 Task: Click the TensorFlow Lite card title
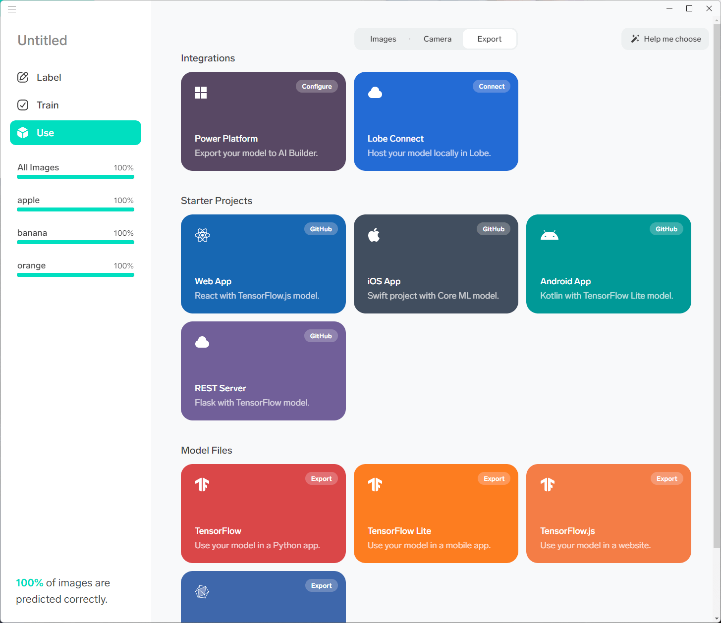(x=399, y=531)
